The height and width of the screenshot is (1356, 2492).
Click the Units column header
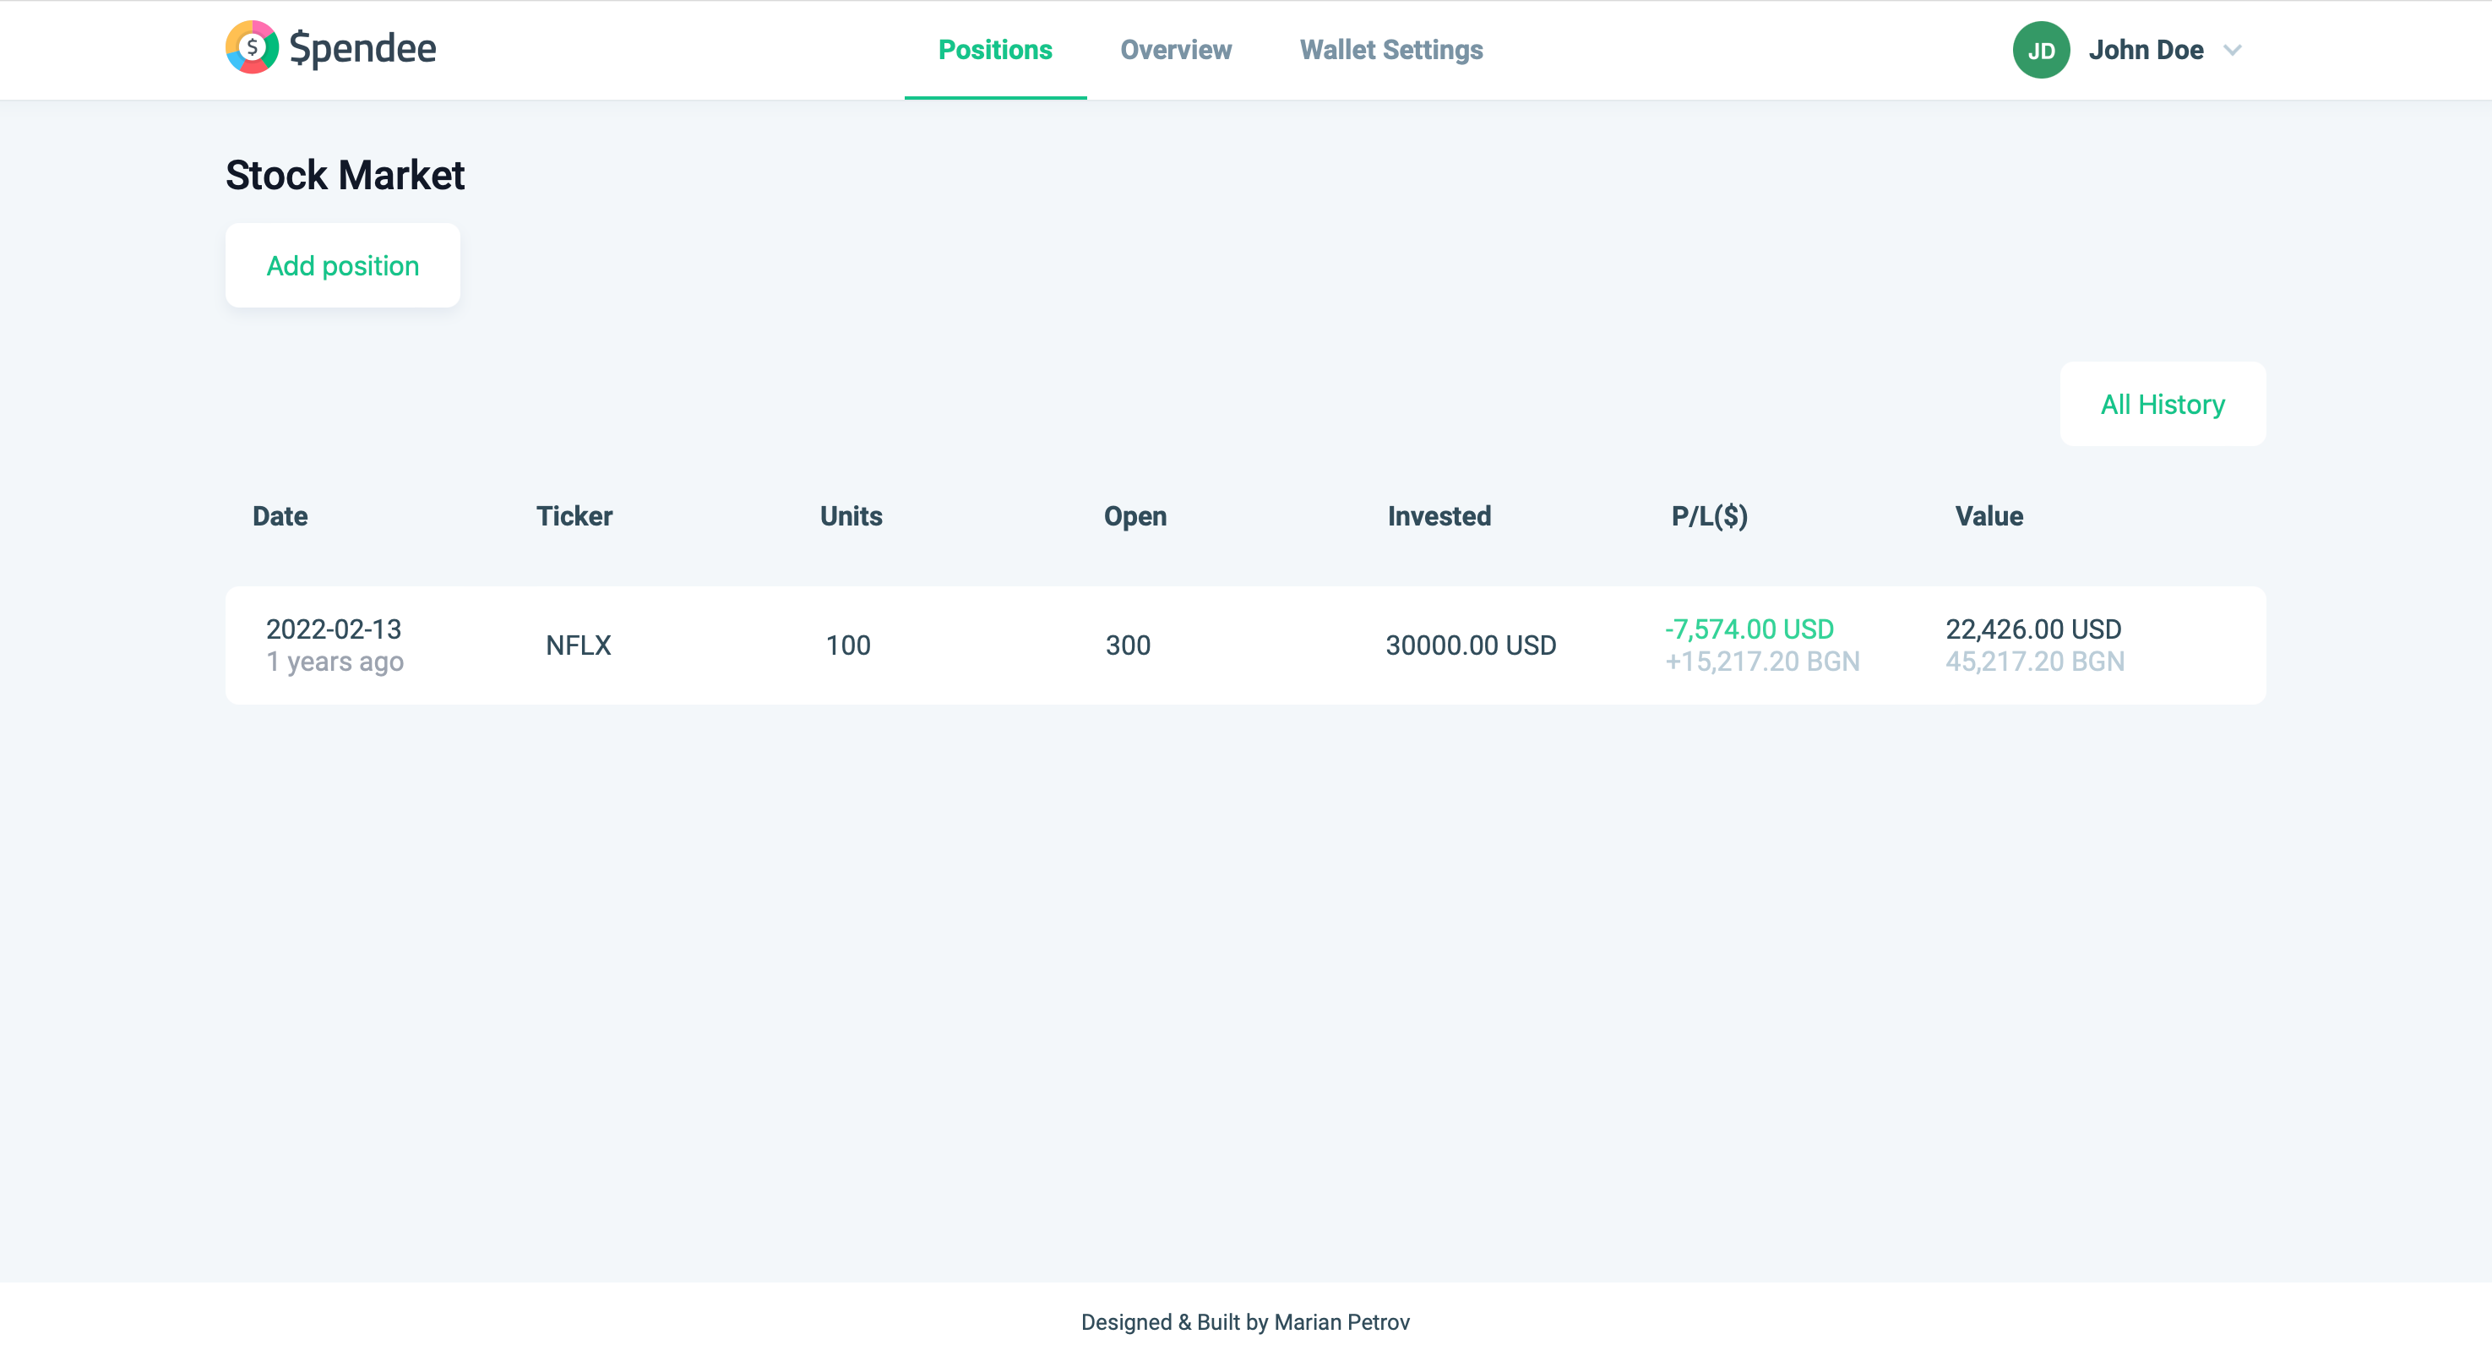(x=851, y=516)
